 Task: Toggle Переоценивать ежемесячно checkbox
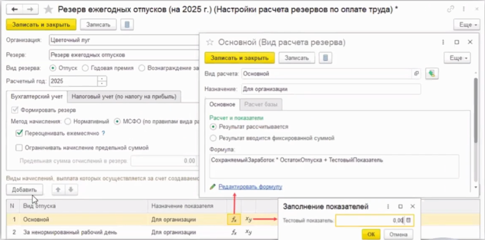click(19, 133)
